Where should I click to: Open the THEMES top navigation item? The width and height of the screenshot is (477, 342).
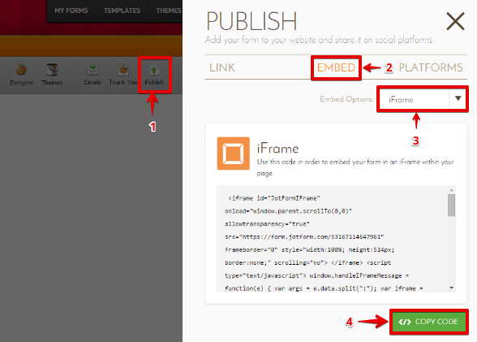click(x=169, y=11)
